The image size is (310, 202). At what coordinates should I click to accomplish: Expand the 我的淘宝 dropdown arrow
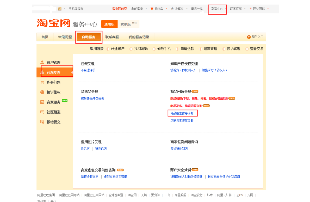pyautogui.click(x=146, y=9)
